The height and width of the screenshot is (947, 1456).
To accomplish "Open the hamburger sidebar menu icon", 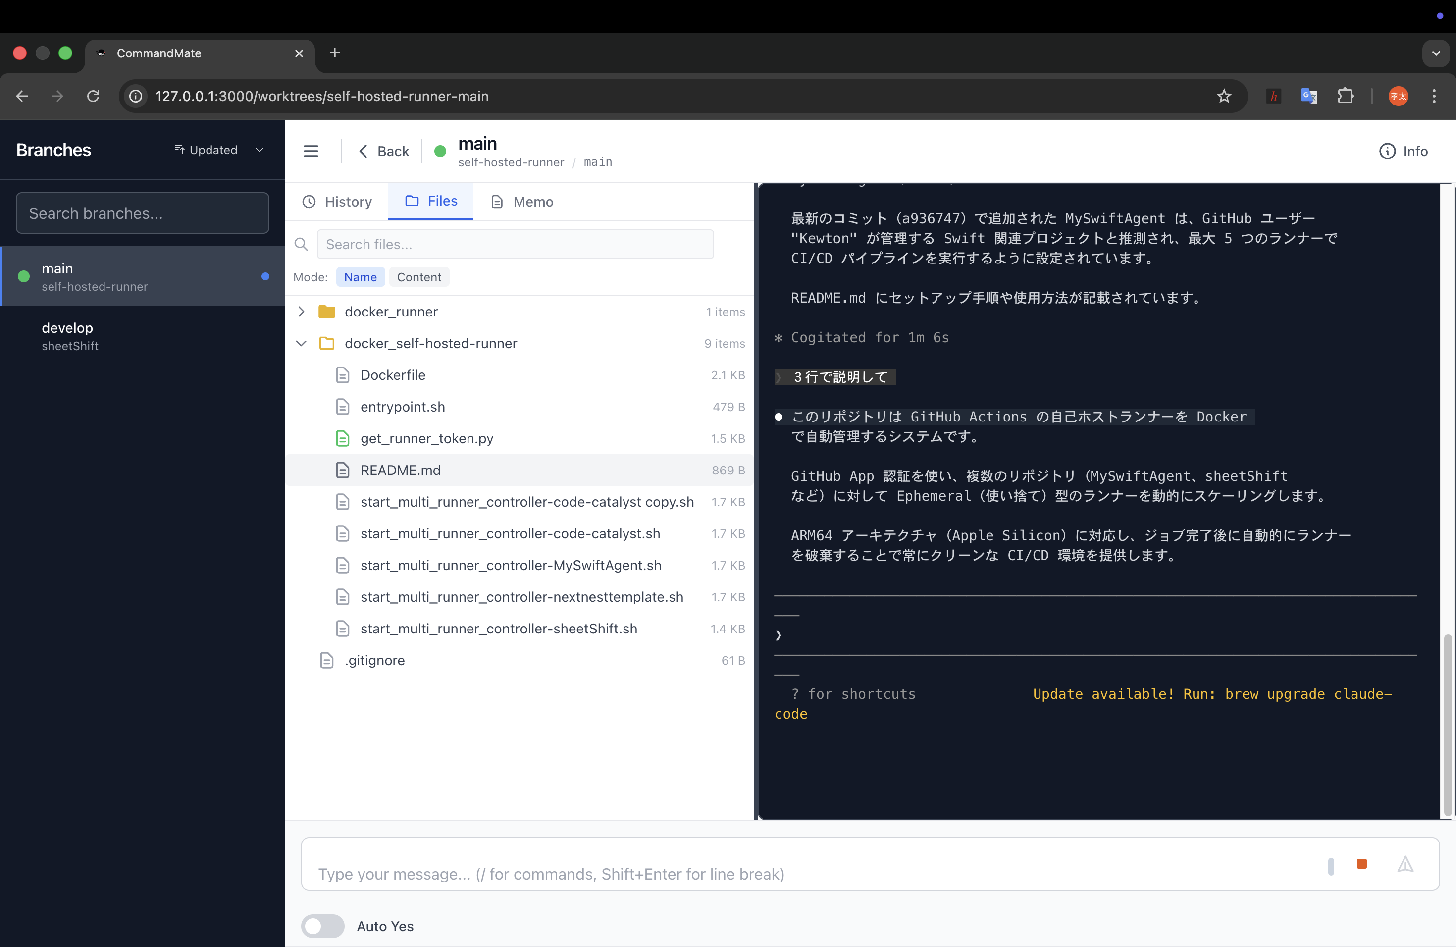I will click(311, 151).
